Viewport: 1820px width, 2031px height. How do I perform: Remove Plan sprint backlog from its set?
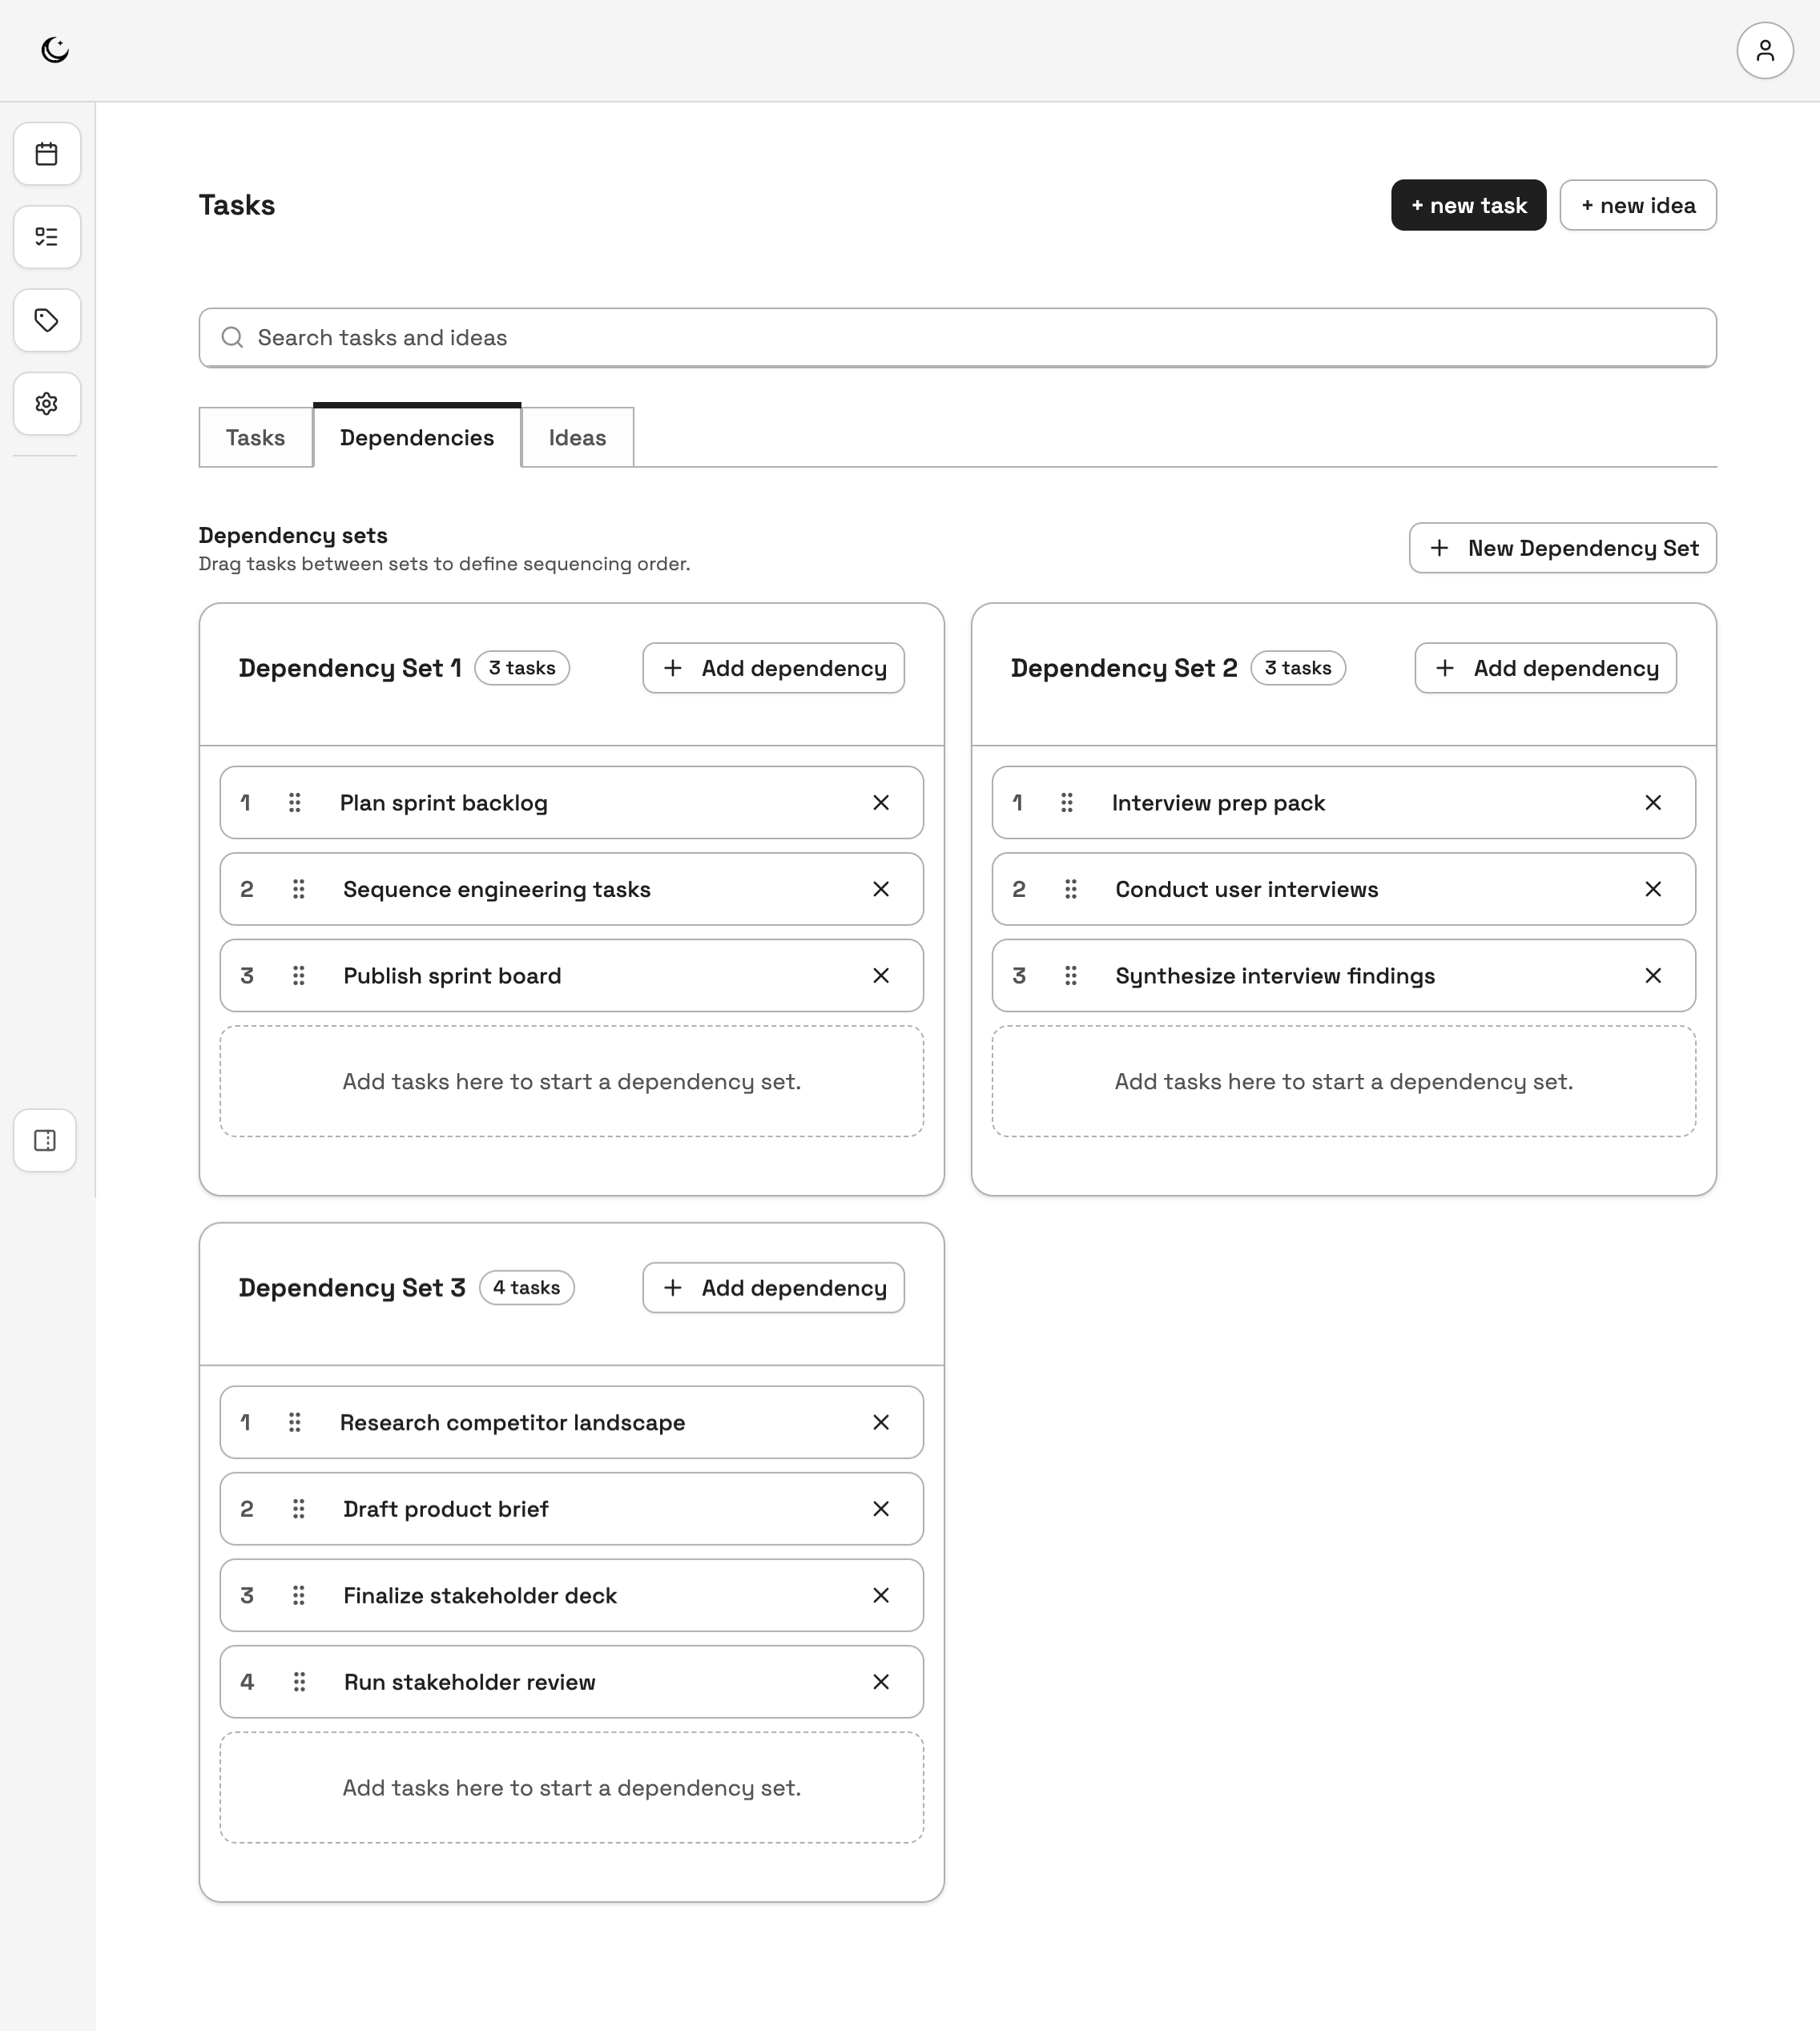point(880,802)
